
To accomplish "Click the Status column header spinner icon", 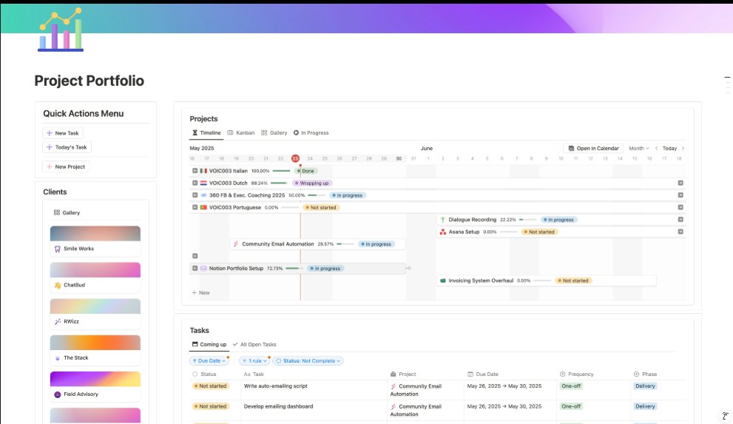I will pyautogui.click(x=195, y=374).
